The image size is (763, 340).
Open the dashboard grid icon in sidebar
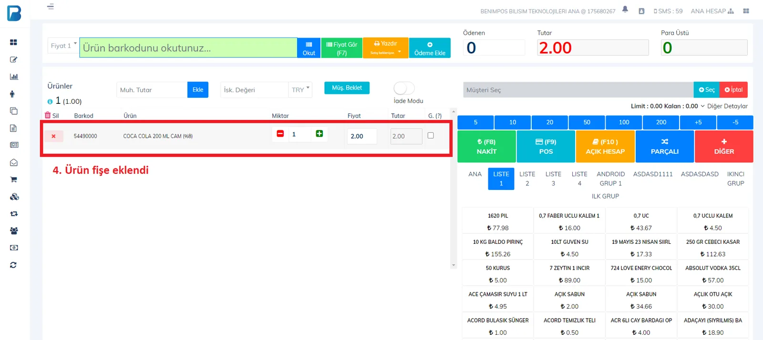pos(13,42)
